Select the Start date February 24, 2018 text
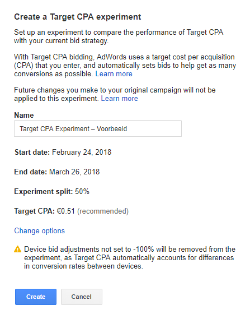This screenshot has height=314, width=250. coord(82,152)
